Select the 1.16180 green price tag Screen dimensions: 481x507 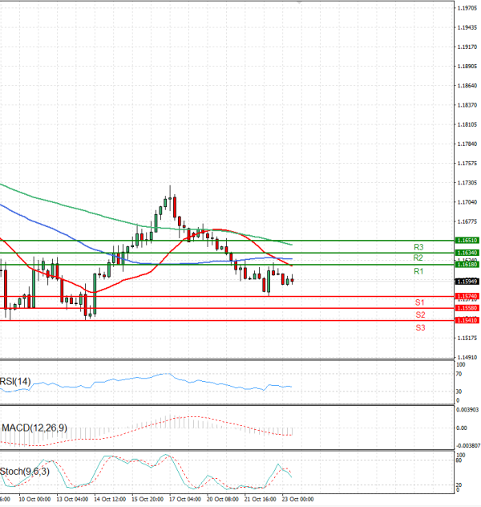coord(467,264)
